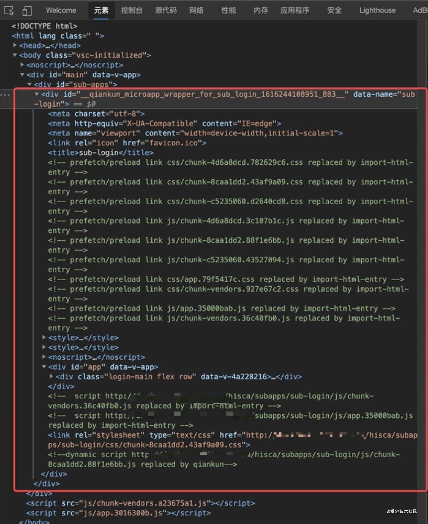Select script src app.3016300b.js line
Viewport: 428px width, 524px height.
coord(119,513)
